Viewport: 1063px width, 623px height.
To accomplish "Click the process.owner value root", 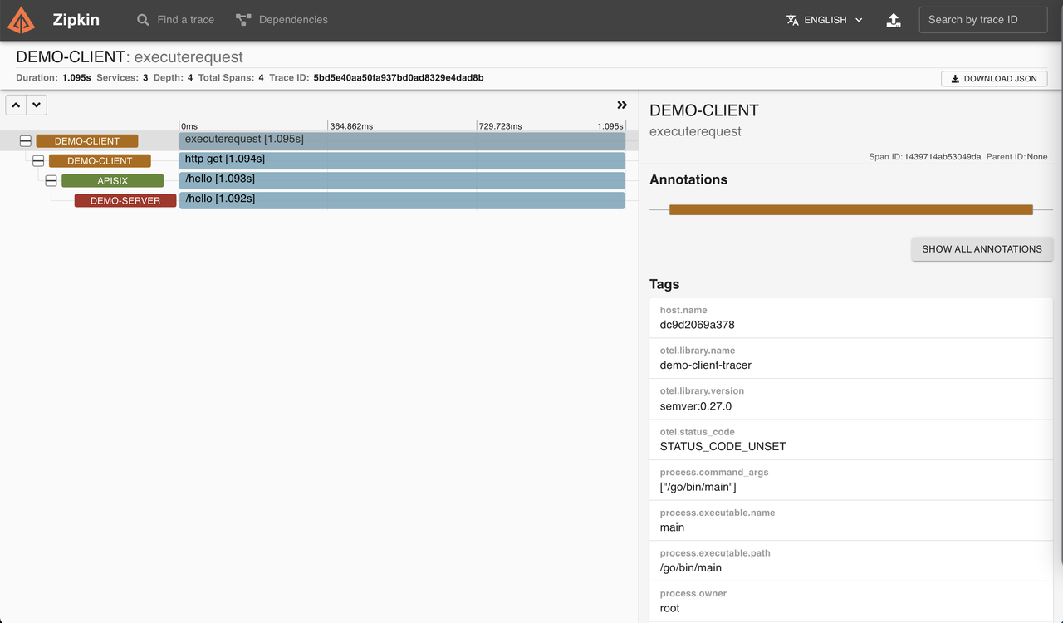I will [669, 608].
